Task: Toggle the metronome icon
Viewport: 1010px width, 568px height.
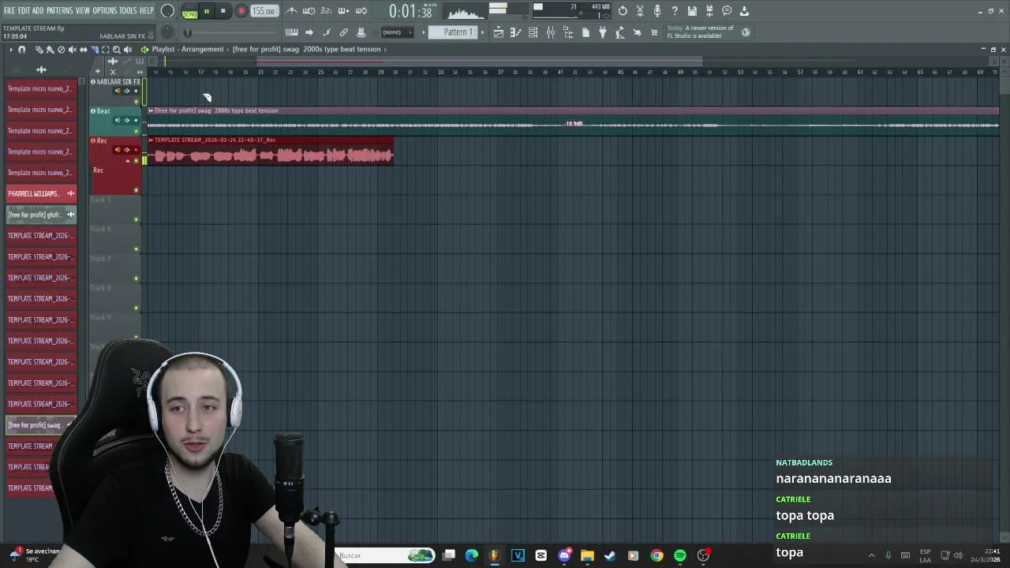Action: (x=292, y=11)
